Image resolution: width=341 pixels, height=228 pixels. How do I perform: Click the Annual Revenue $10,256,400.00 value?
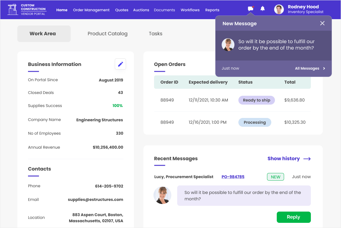(x=108, y=147)
